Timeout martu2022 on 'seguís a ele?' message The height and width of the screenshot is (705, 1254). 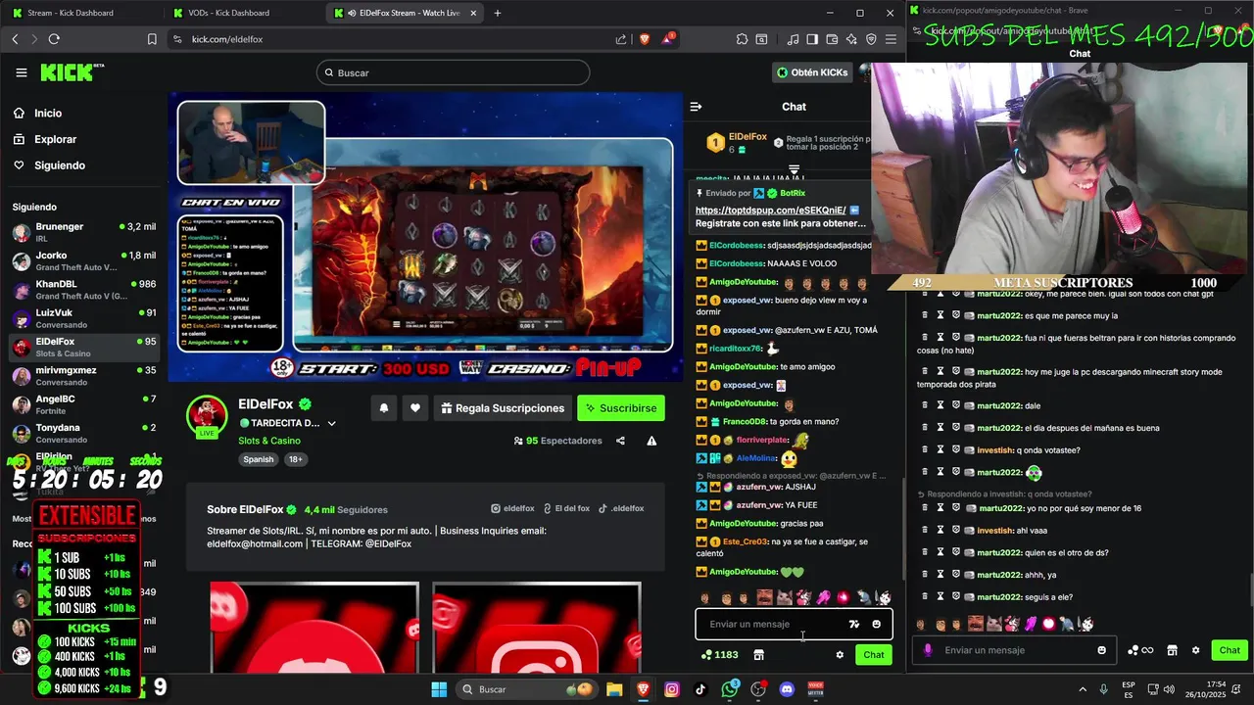940,596
